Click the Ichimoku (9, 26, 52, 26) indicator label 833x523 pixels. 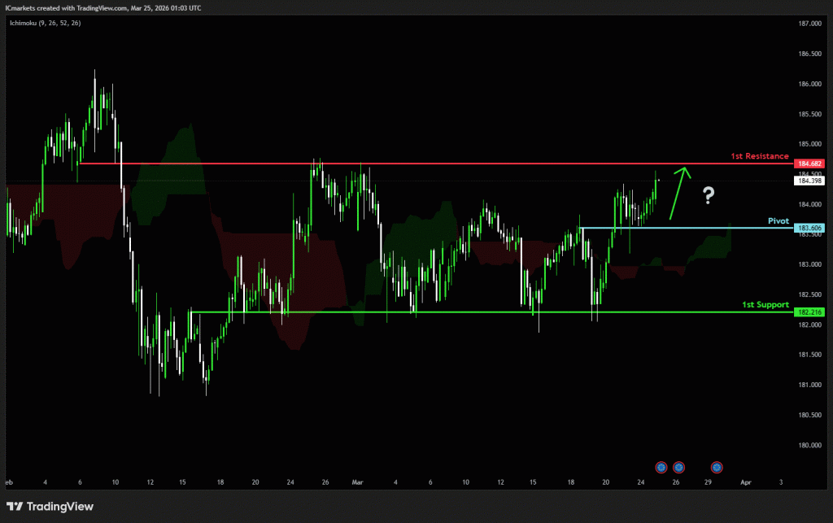(45, 24)
